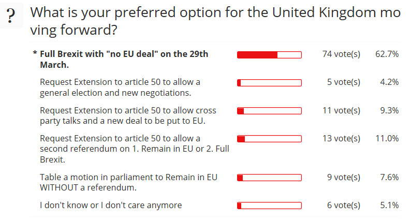
Task: Click the general election extension option
Action: [120, 87]
